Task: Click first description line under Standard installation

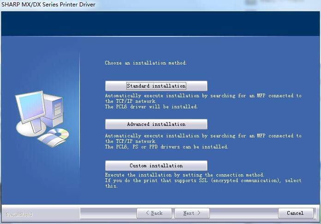Action: tap(203, 96)
